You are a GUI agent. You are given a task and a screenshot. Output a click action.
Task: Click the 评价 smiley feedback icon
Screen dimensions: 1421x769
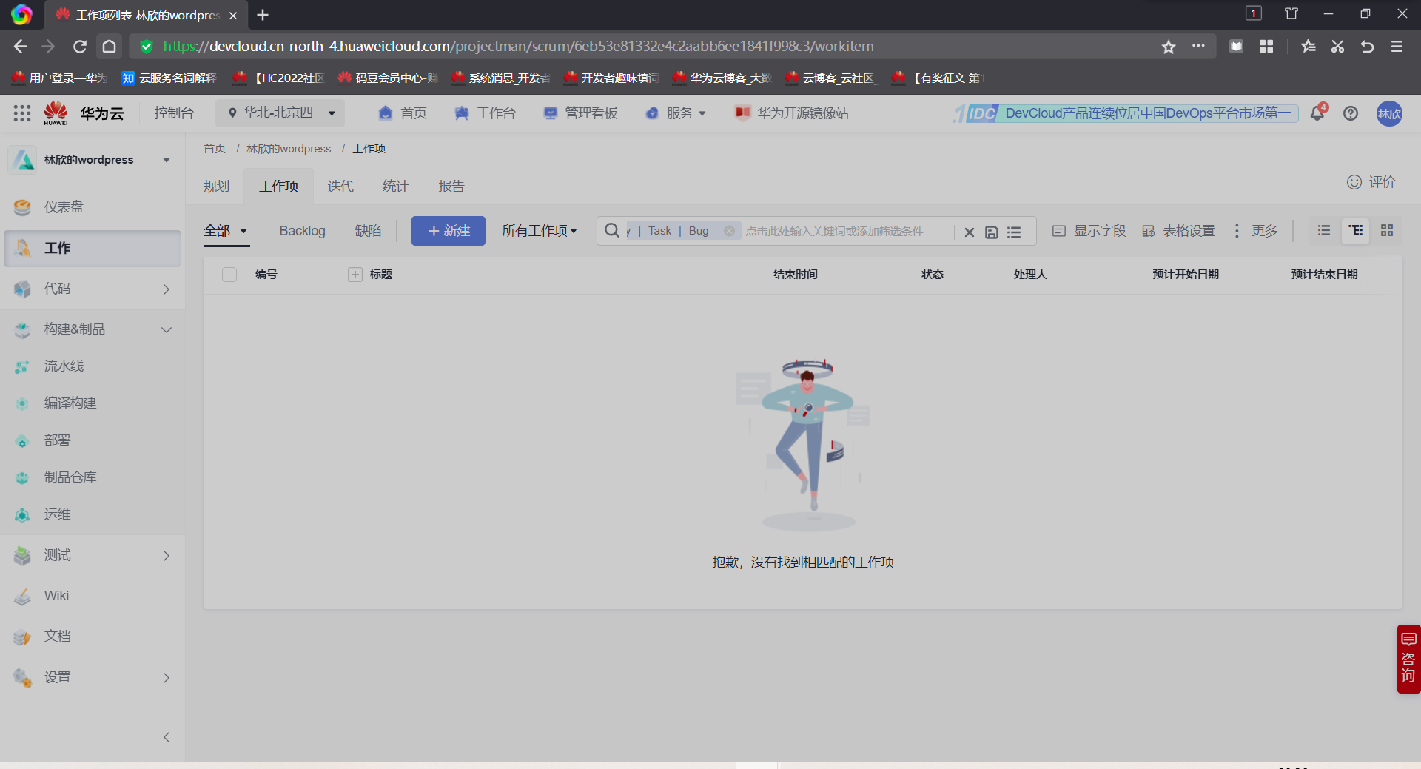pos(1354,182)
